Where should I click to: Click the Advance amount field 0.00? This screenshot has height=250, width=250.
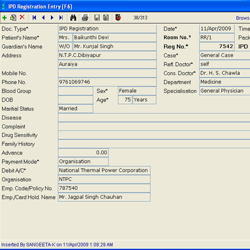pyautogui.click(x=83, y=153)
